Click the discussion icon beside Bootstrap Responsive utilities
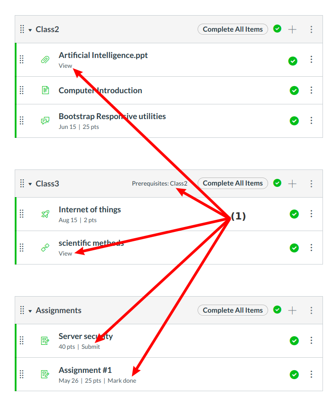 click(x=45, y=121)
